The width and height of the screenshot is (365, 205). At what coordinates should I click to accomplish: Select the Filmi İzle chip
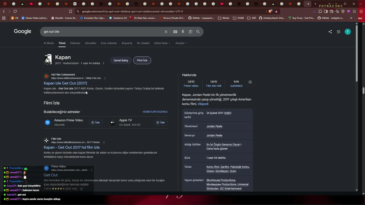point(142,60)
